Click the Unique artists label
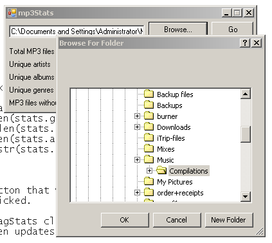 [30, 64]
